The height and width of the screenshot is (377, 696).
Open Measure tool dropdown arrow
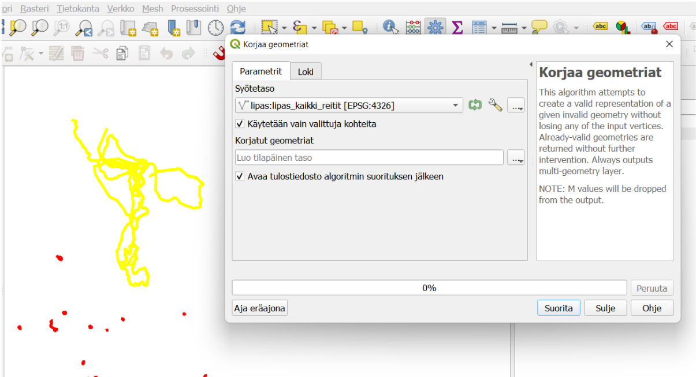pos(524,28)
